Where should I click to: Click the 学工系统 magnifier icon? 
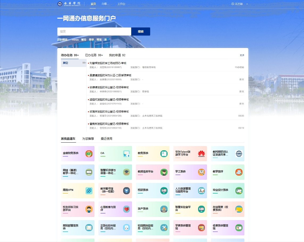click(201, 172)
